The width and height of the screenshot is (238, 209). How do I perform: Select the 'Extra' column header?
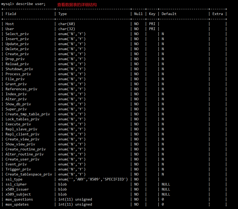[x=218, y=14]
